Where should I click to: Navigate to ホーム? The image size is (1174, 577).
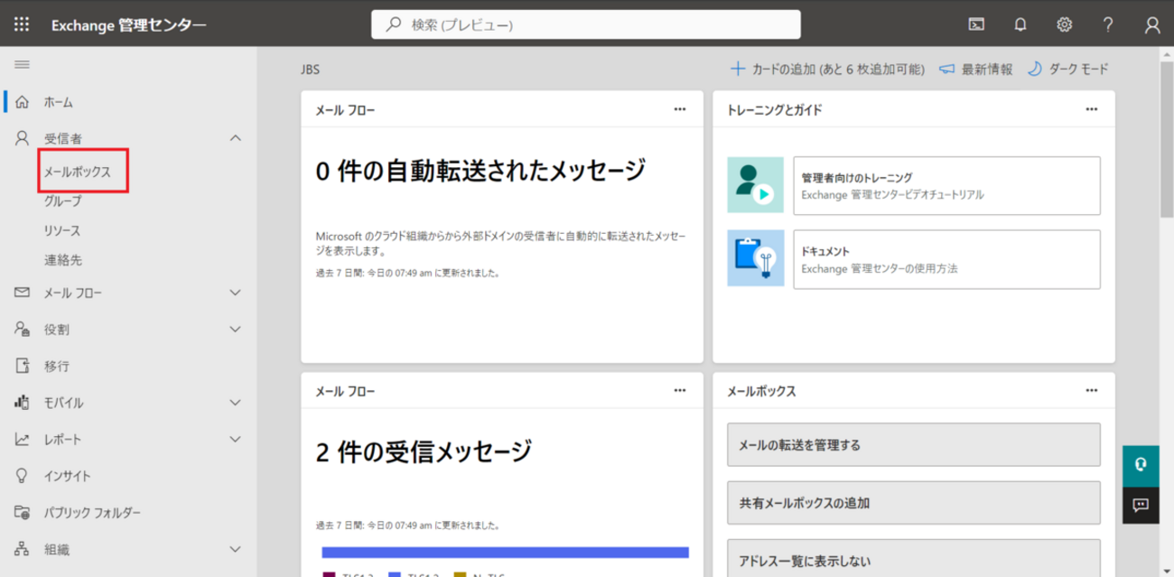[x=59, y=101]
